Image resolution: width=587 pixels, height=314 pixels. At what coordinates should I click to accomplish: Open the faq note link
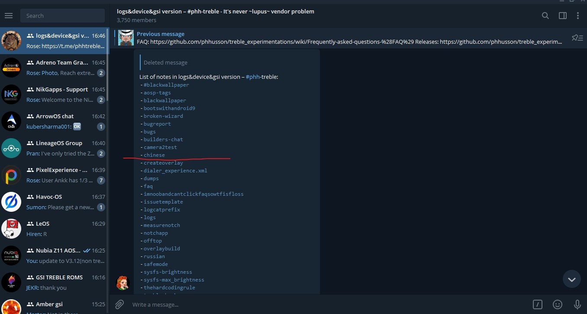tap(148, 186)
